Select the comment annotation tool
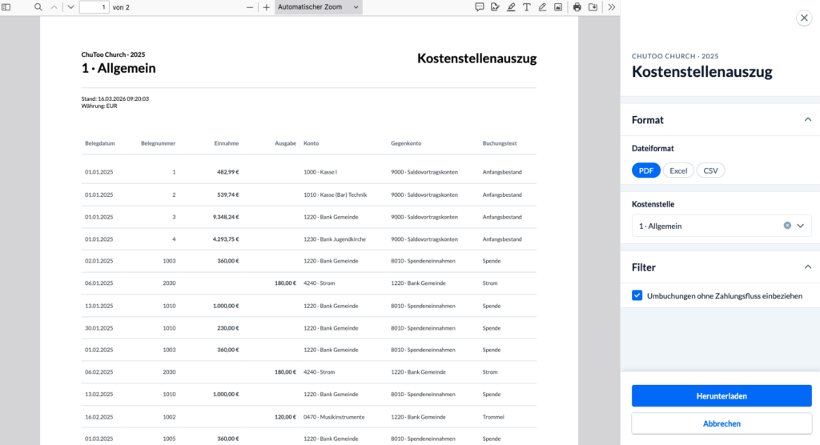The image size is (820, 445). click(479, 7)
